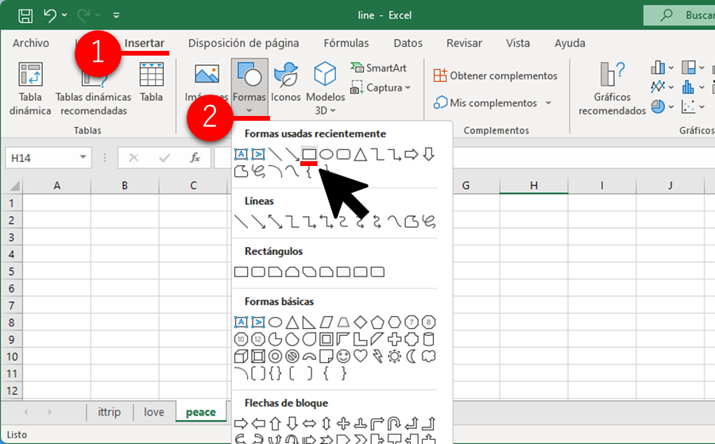715x444 pixels.
Task: Select the recently used rectangle shape
Action: click(309, 154)
